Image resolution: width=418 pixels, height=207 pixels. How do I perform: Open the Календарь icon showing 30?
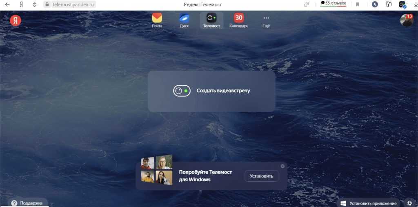point(239,20)
